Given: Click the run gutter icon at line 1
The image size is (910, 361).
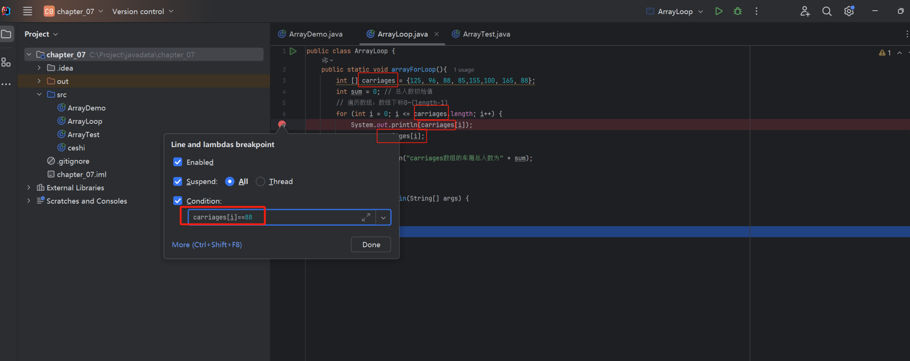Looking at the screenshot, I should (x=293, y=51).
